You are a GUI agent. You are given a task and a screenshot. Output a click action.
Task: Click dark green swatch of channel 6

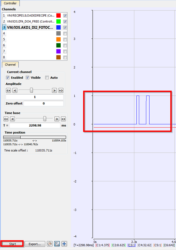[59, 45]
